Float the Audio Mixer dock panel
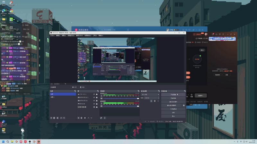Screen dimensions: 257x144 pos(138,91)
